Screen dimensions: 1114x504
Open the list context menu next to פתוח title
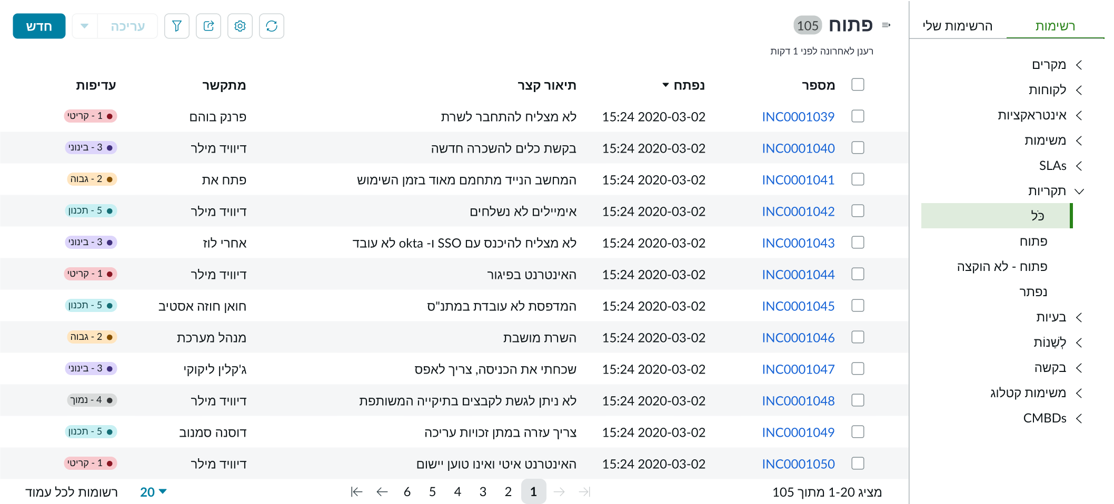886,24
